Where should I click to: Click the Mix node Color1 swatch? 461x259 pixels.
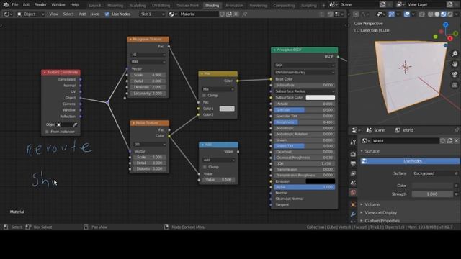coord(227,109)
